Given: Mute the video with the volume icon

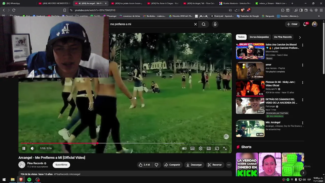Looking at the screenshot, I should point(32,148).
